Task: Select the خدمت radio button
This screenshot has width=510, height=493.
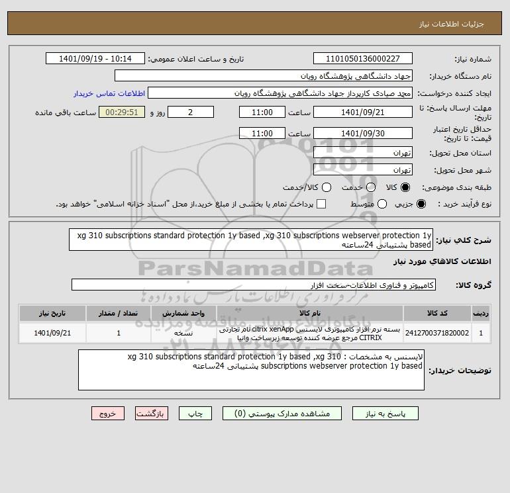Action: tap(370, 187)
